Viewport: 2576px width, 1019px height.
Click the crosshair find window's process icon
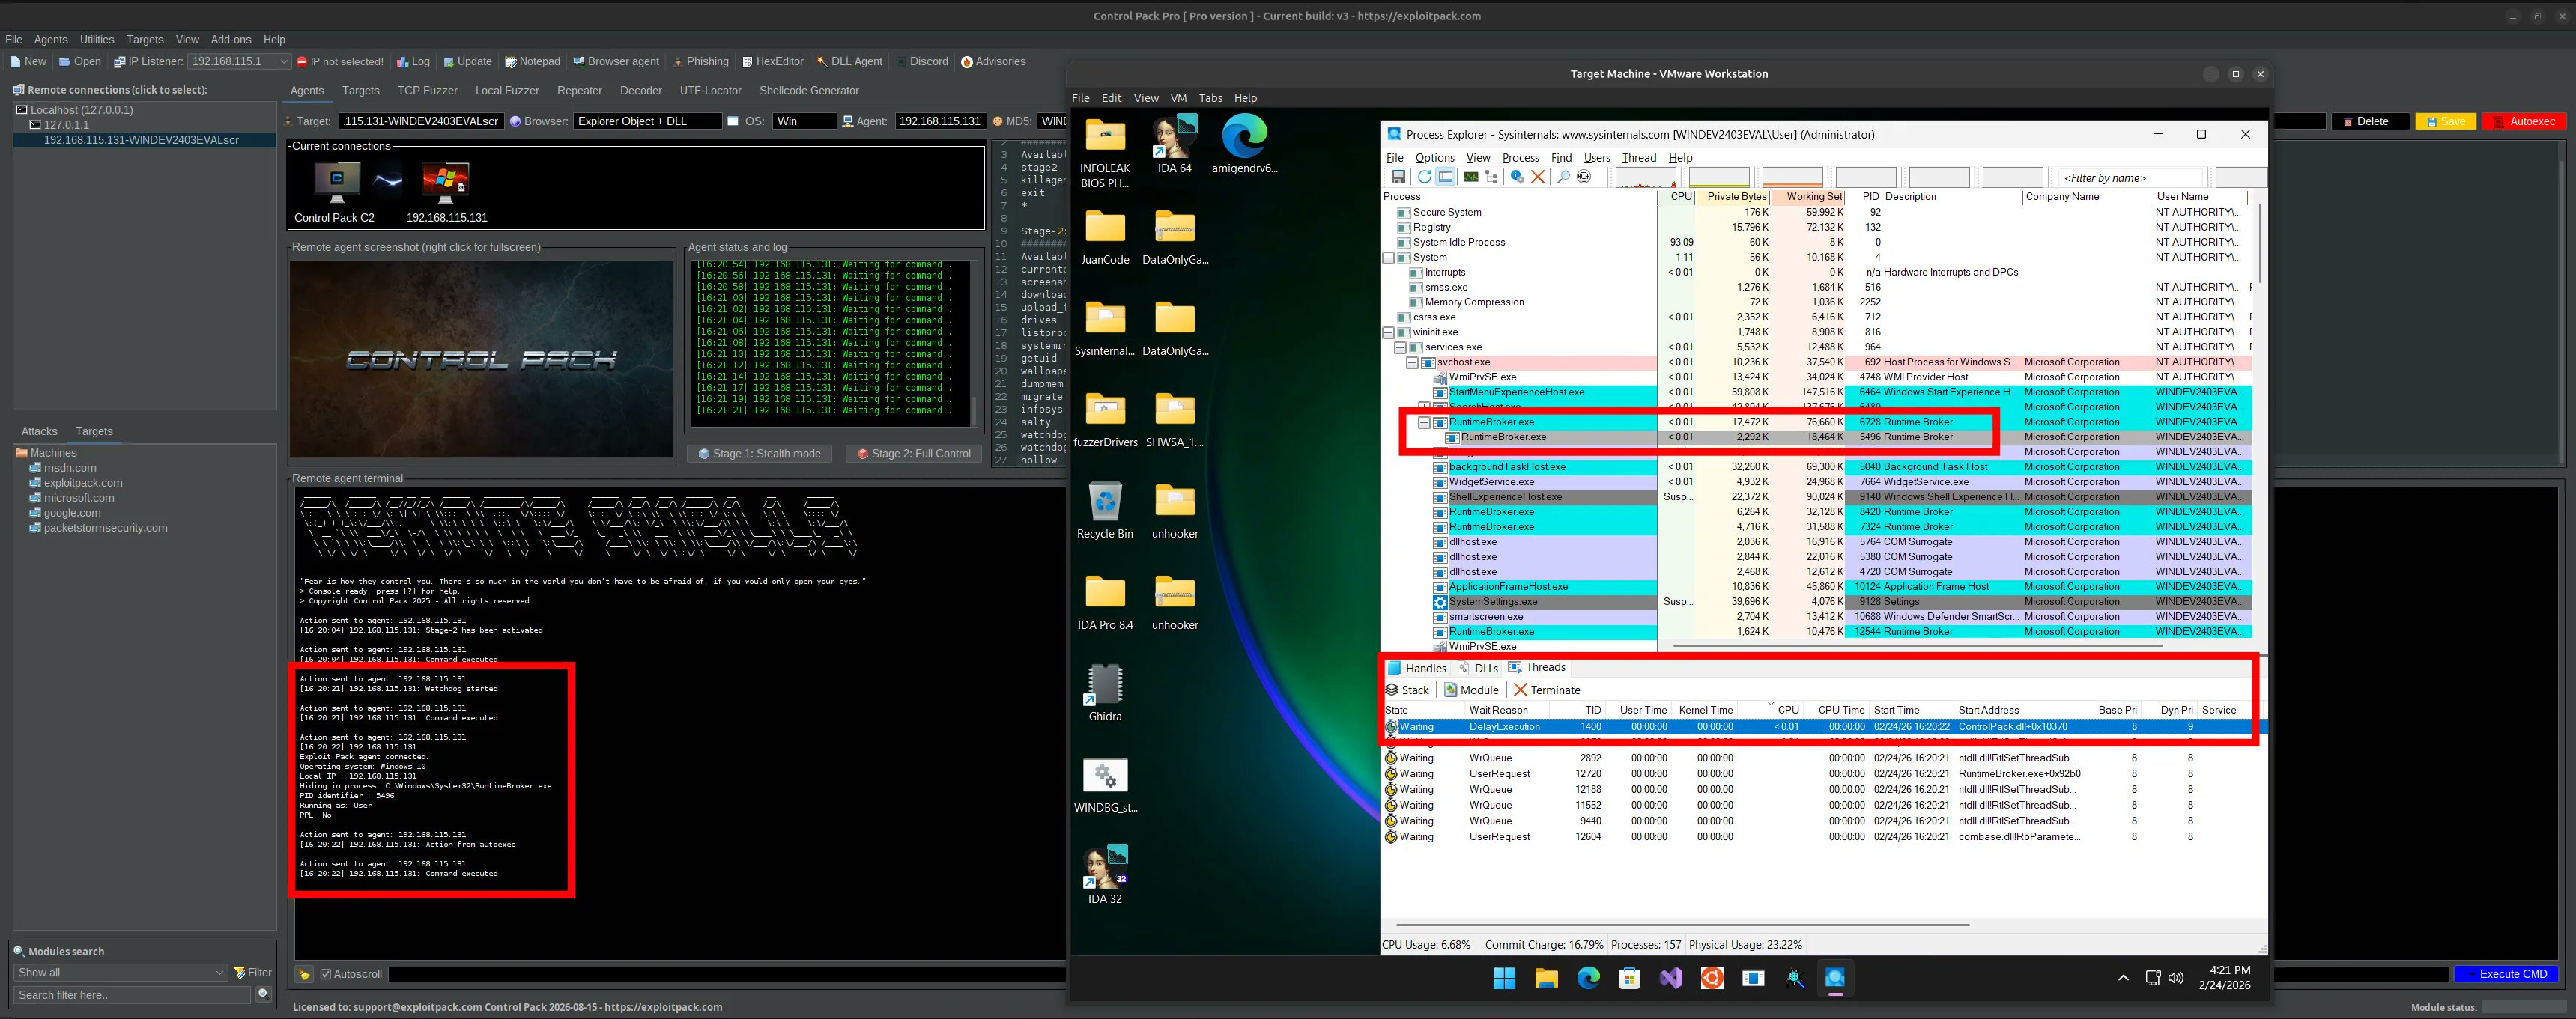tap(1584, 177)
